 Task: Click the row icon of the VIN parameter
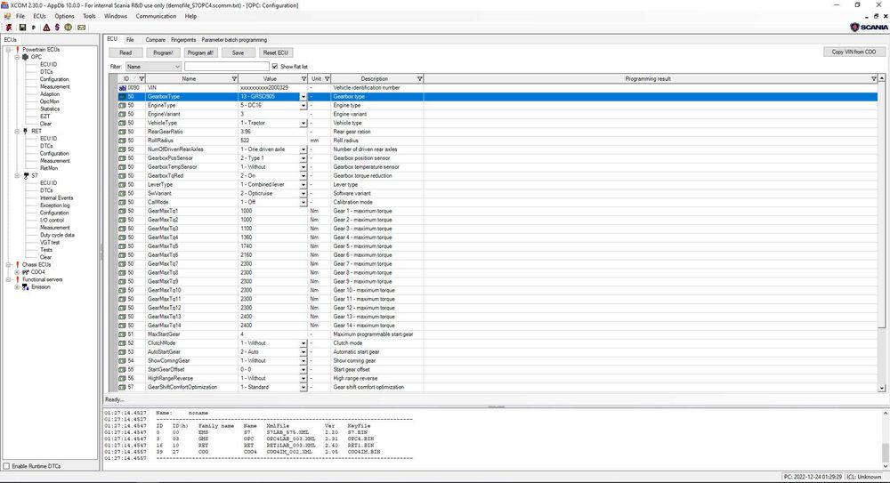pos(122,88)
